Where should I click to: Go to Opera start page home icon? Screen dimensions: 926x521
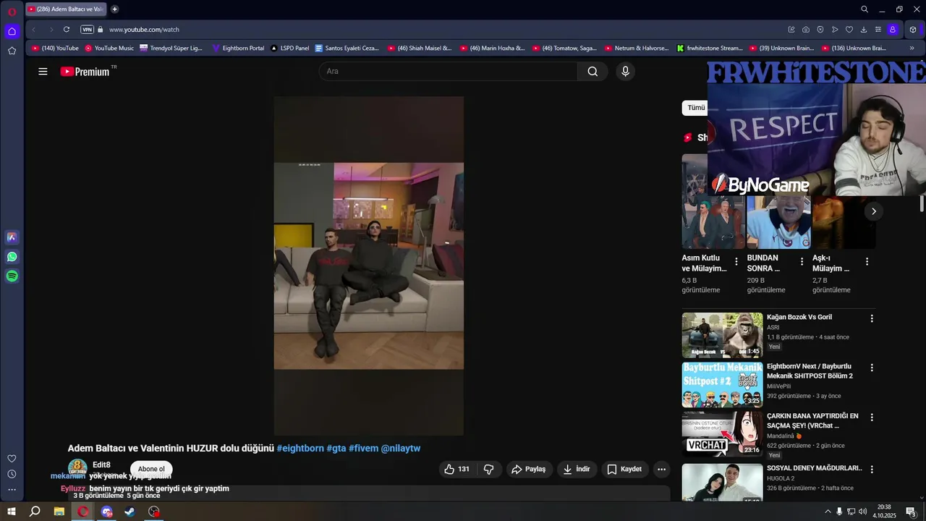pyautogui.click(x=12, y=31)
